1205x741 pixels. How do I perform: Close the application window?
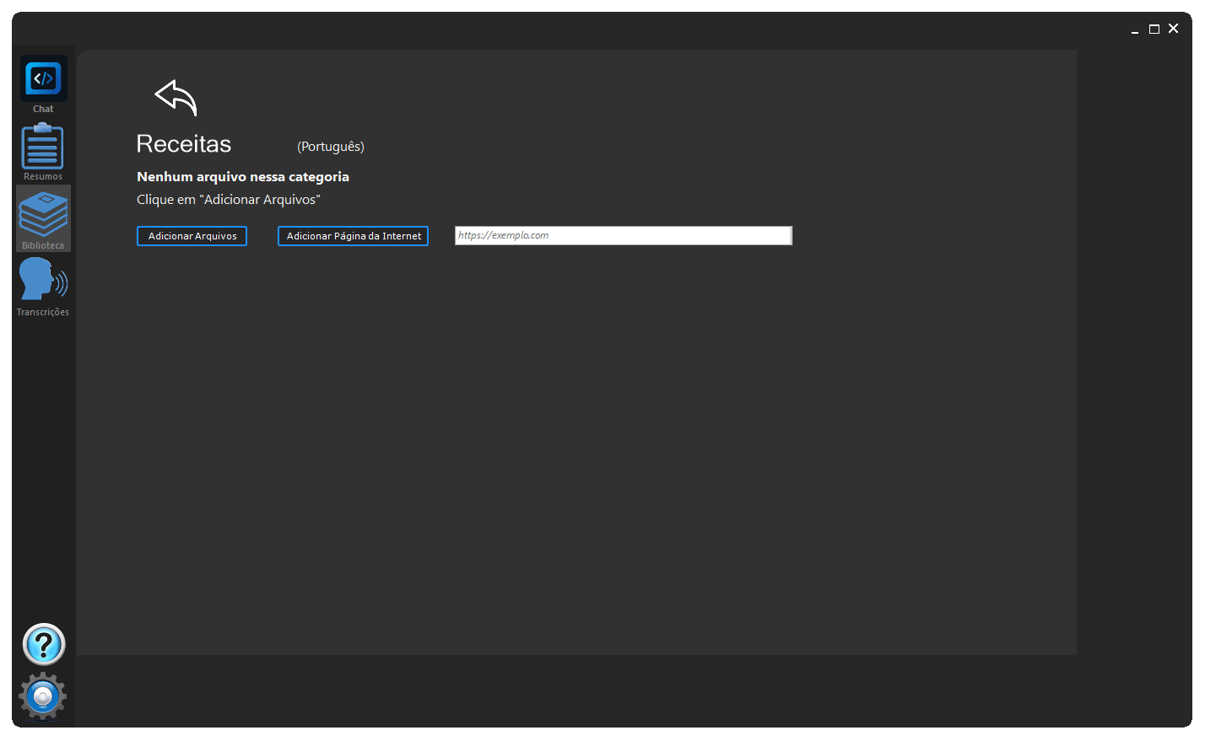tap(1173, 29)
